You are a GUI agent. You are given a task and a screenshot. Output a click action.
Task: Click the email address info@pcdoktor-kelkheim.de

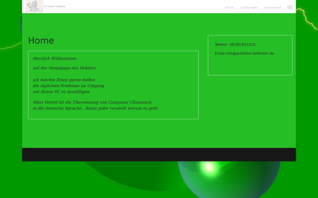pyautogui.click(x=250, y=53)
